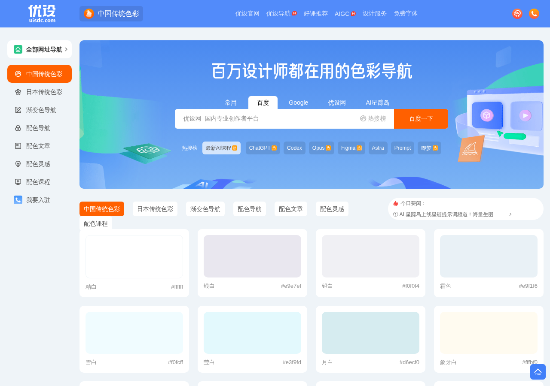Open 优设官网 in the top menu
The height and width of the screenshot is (386, 550).
tap(247, 14)
